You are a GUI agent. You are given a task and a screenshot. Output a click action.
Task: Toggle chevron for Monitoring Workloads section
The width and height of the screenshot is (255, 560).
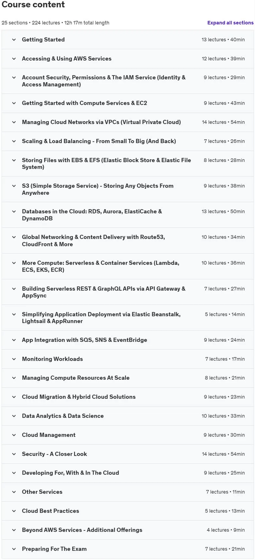pyautogui.click(x=14, y=359)
